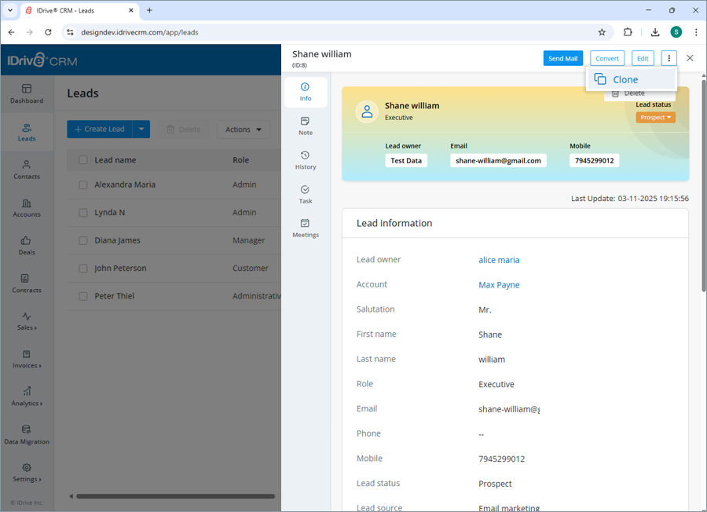Open the three-dot options menu
707x512 pixels.
(669, 58)
